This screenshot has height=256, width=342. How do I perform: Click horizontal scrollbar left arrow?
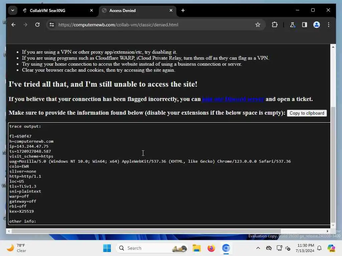[8, 231]
